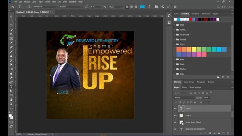Toggle lock position
The height and width of the screenshot is (136, 242).
coord(188,102)
